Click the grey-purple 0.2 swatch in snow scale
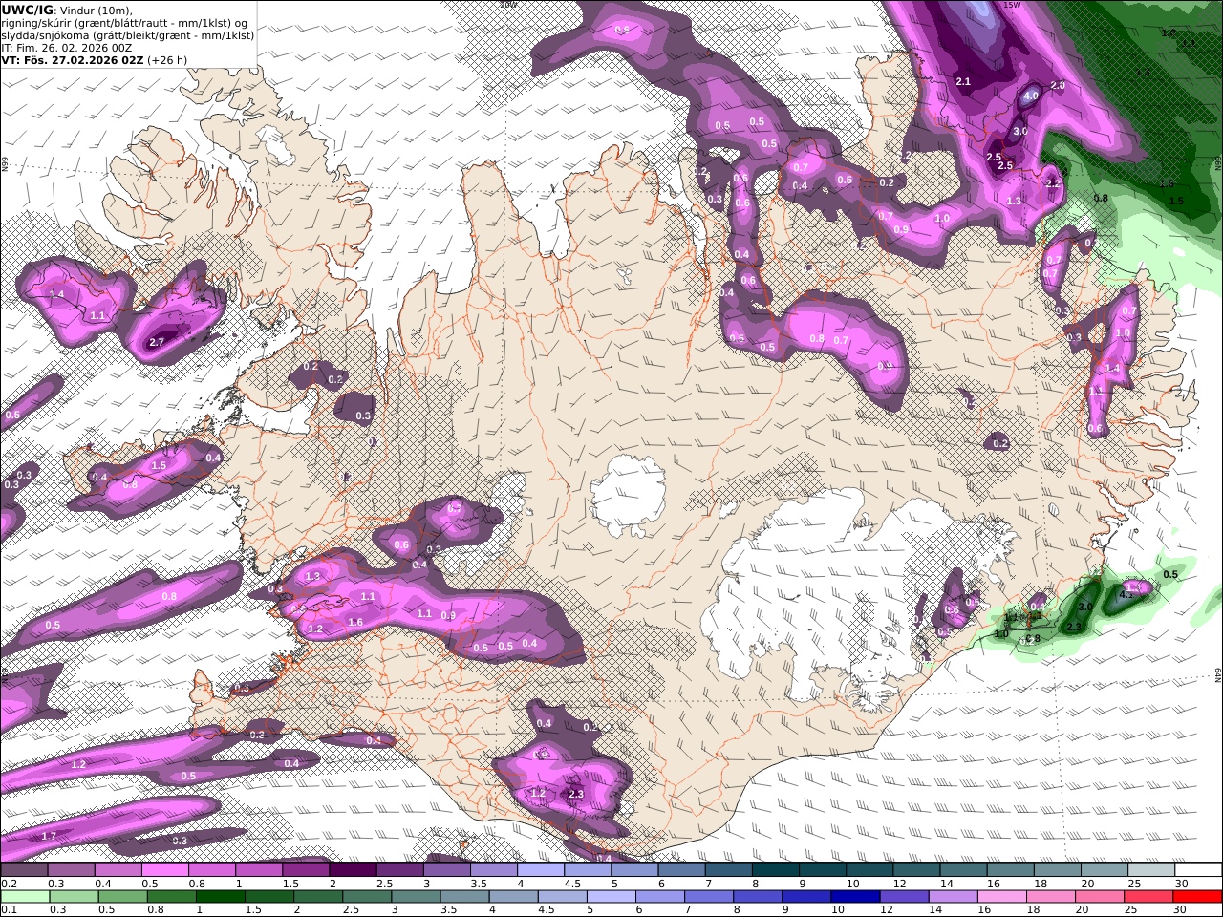Image resolution: width=1223 pixels, height=917 pixels. pyautogui.click(x=24, y=870)
